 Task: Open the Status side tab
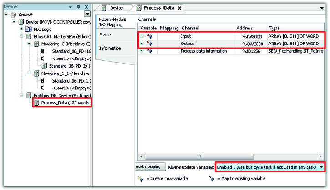105,35
